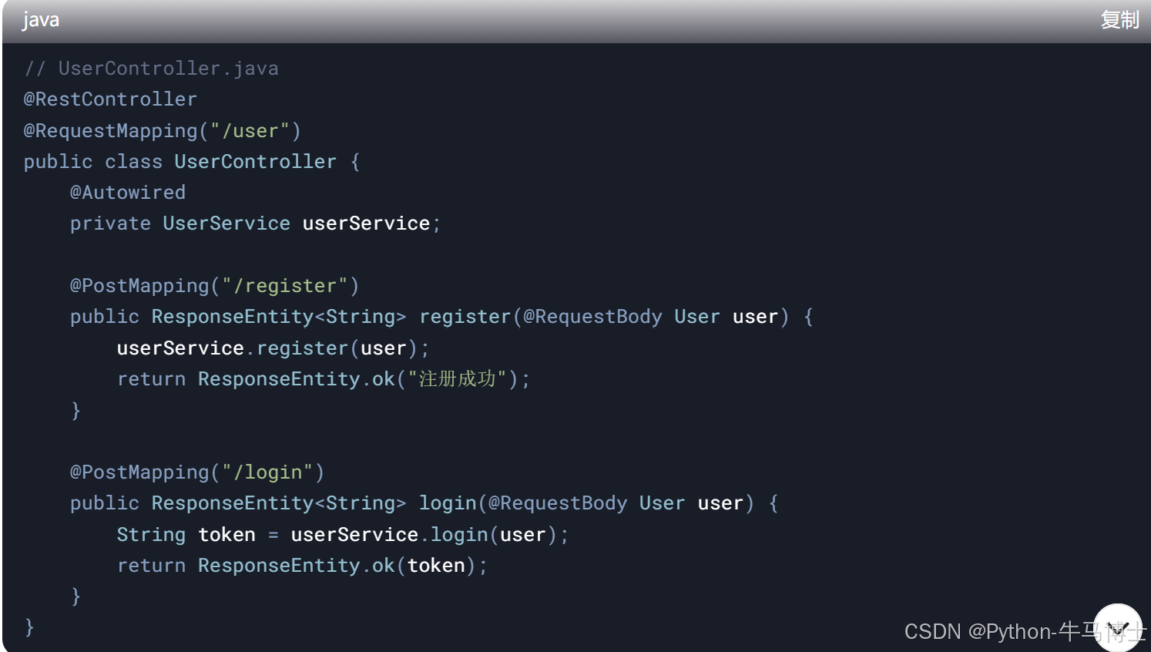Select the login method name
Image resolution: width=1151 pixels, height=652 pixels.
[447, 502]
